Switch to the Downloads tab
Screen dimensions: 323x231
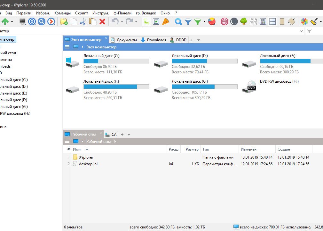154,40
